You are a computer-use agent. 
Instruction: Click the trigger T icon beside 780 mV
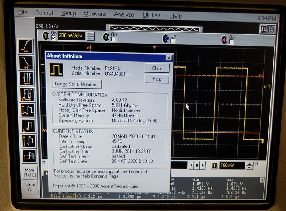click(x=215, y=166)
